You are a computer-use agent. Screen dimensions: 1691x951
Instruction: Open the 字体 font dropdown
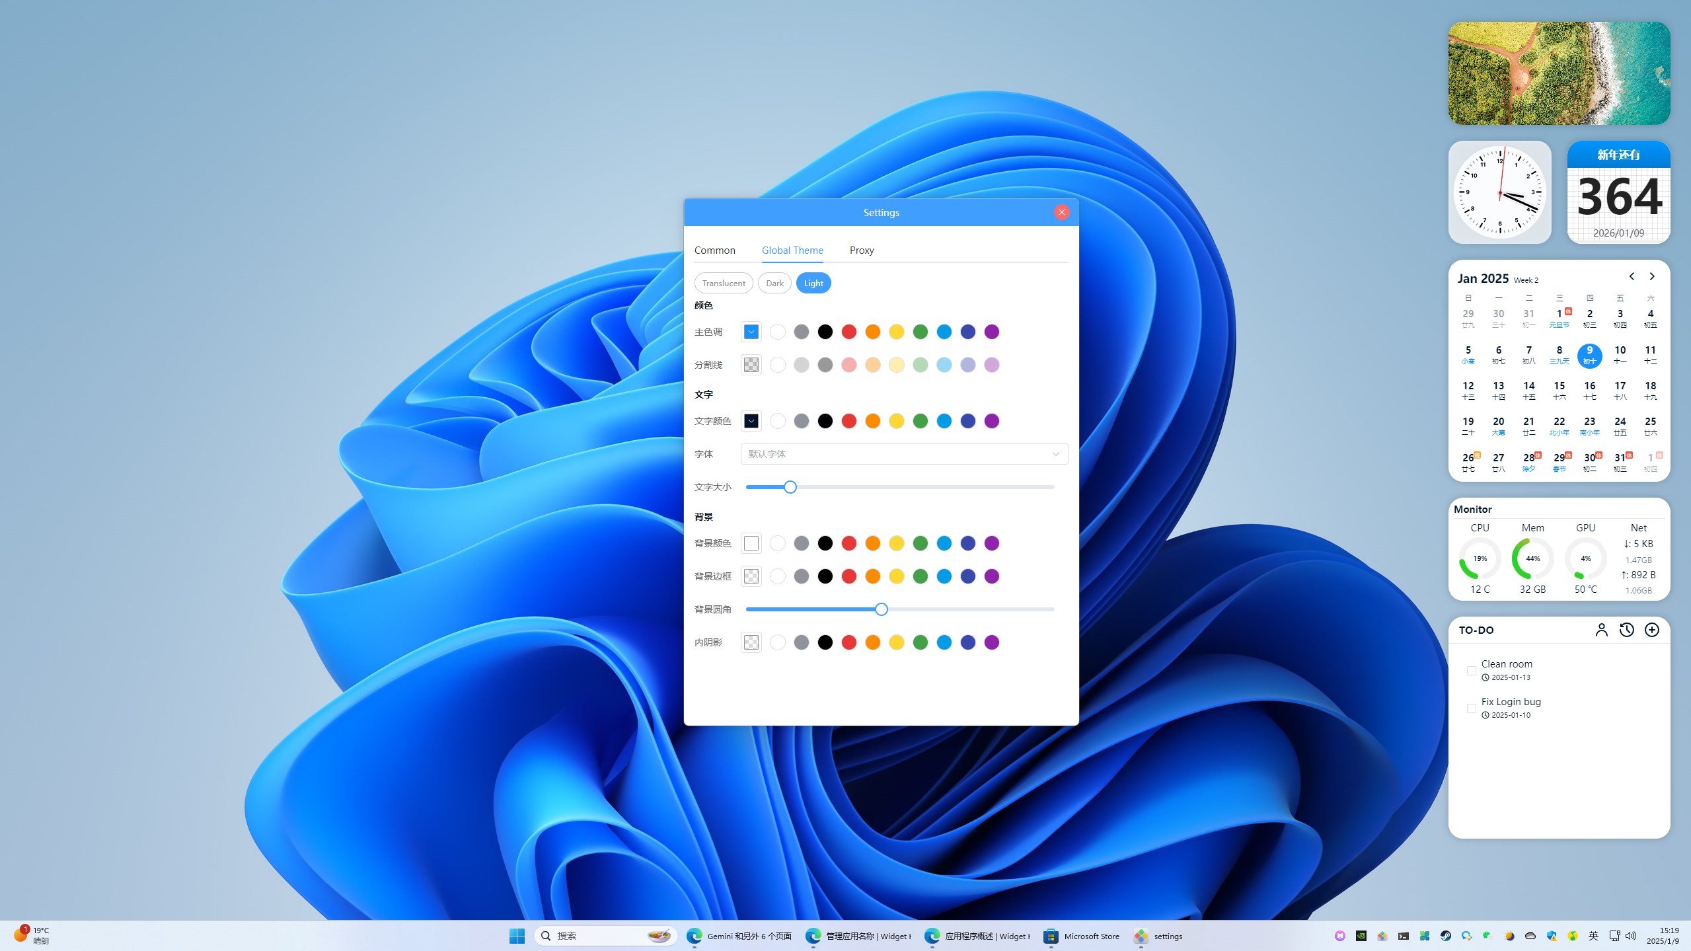[x=903, y=454]
